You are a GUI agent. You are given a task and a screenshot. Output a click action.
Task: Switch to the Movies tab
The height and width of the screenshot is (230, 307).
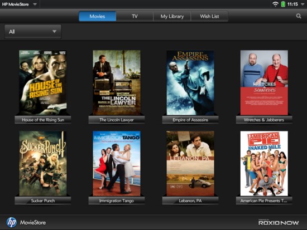pyautogui.click(x=97, y=16)
